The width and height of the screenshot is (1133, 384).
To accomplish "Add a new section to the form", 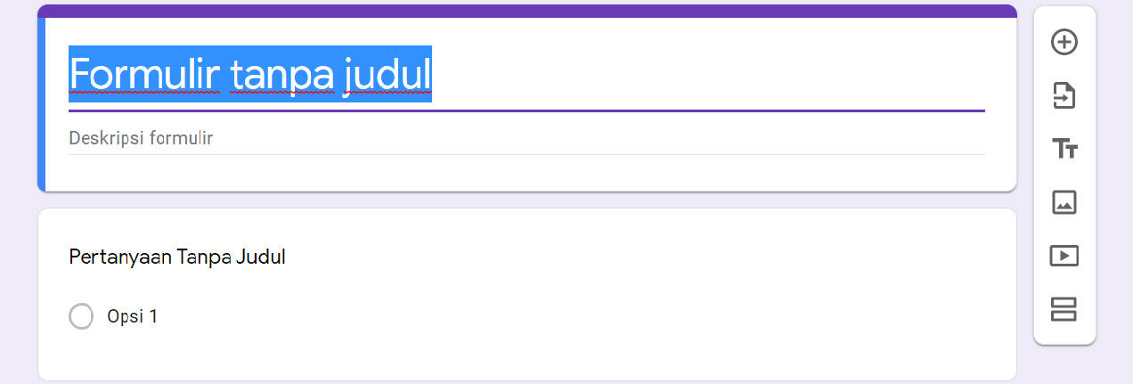I will [x=1064, y=309].
